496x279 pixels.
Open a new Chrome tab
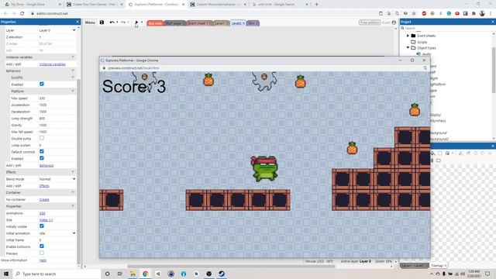click(x=316, y=5)
